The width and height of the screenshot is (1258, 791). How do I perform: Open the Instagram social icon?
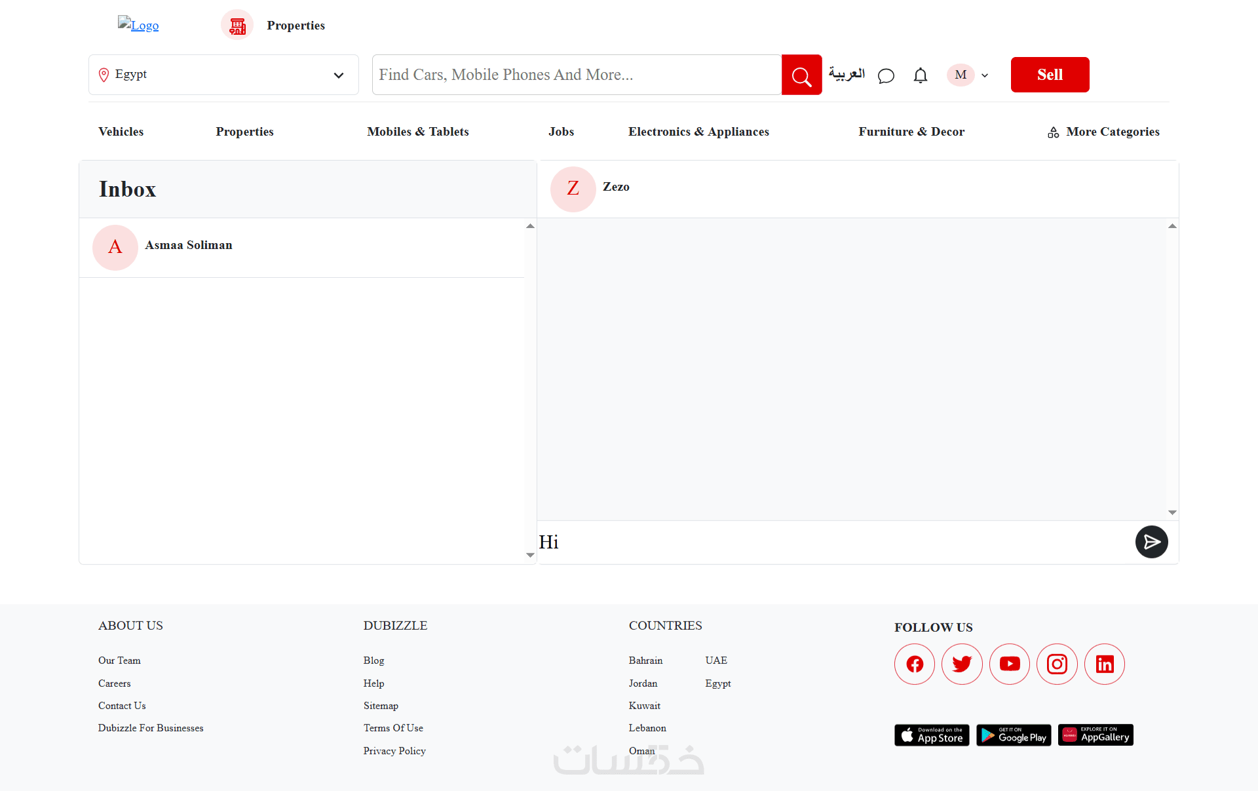coord(1056,664)
